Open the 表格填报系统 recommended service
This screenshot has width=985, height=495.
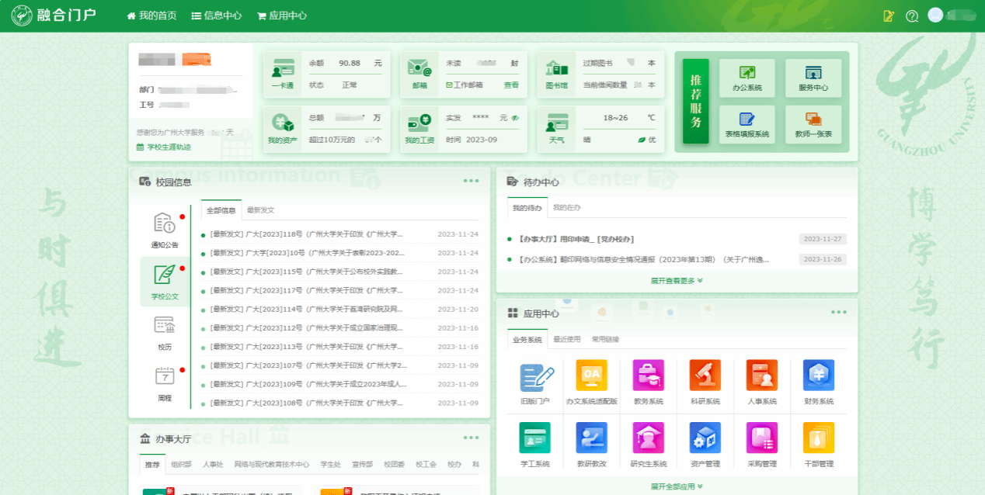coord(747,125)
